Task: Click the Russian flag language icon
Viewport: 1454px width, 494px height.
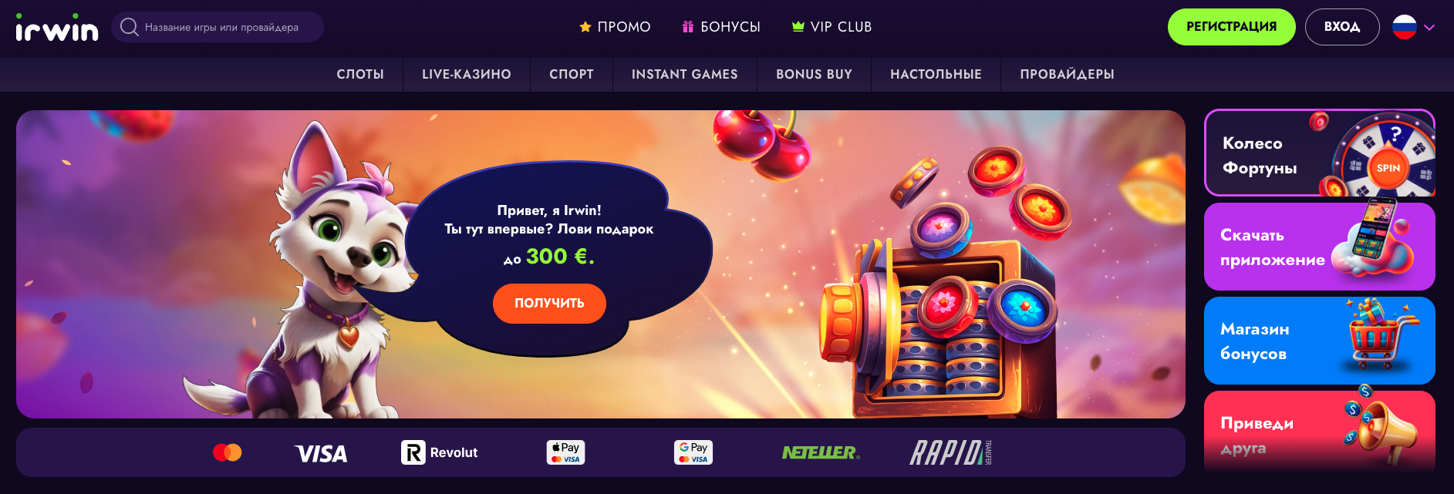Action: pyautogui.click(x=1405, y=27)
